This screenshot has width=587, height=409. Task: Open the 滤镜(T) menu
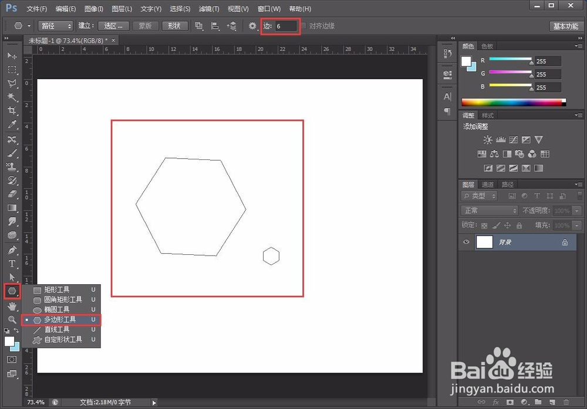[x=209, y=9]
